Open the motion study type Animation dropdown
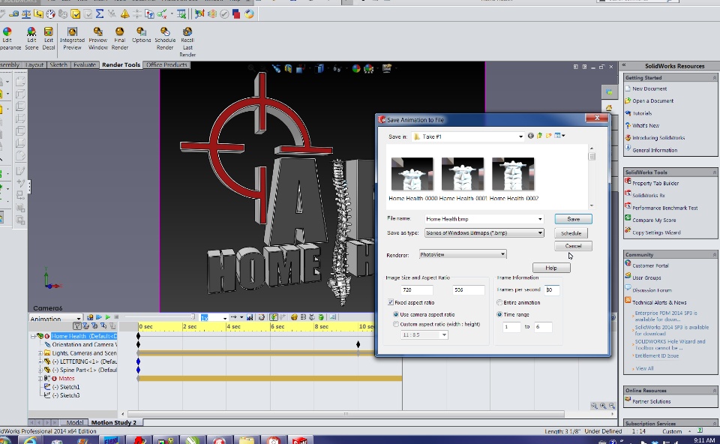Screen dimensions: 720x444 [x=79, y=318]
